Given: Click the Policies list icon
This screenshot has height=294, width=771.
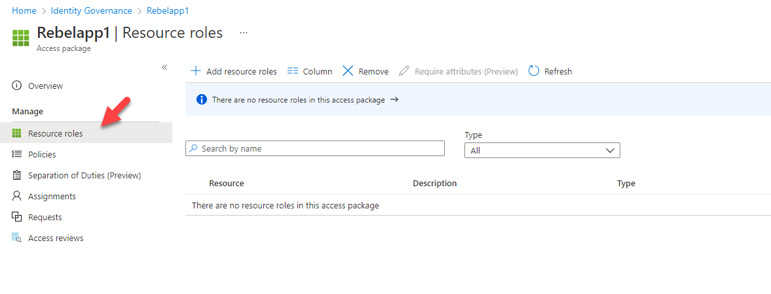Looking at the screenshot, I should (x=17, y=154).
